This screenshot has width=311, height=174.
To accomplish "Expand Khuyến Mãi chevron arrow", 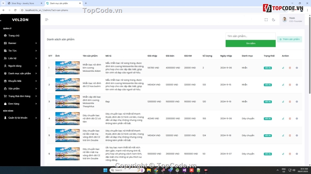I will pos(36,81).
